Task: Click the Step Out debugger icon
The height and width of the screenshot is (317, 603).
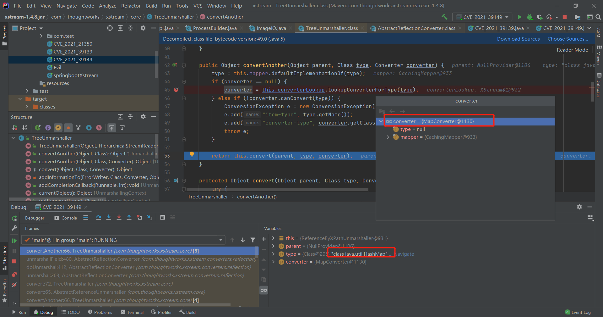Action: pyautogui.click(x=129, y=217)
